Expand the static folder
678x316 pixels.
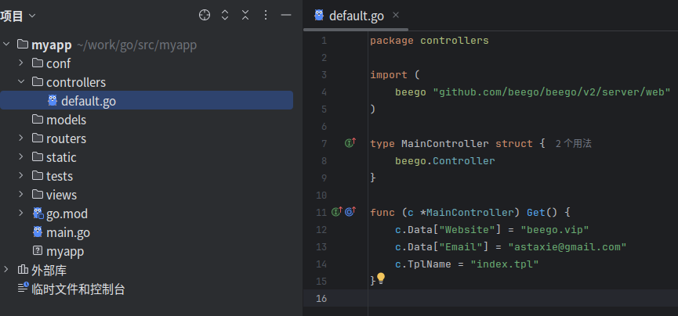[x=20, y=156]
